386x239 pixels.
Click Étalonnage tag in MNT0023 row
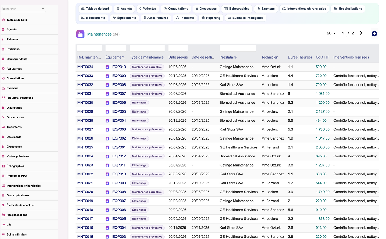139,165
